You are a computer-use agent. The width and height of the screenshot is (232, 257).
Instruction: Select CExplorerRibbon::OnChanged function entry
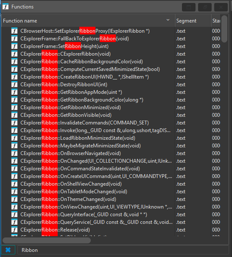[96, 161]
